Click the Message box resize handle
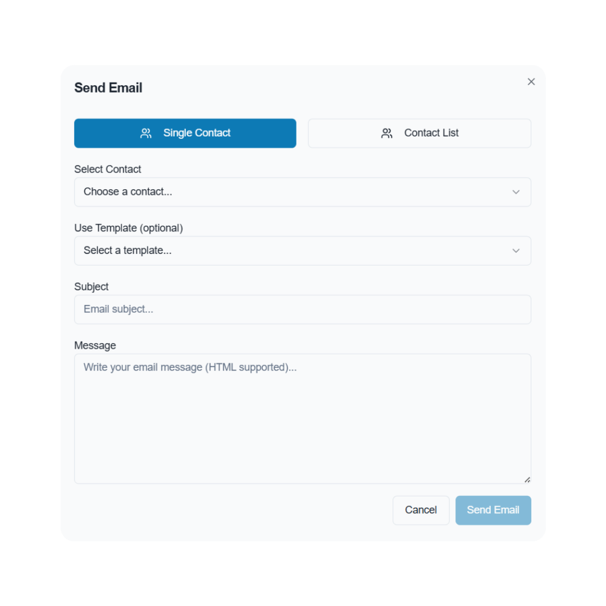 tap(527, 480)
